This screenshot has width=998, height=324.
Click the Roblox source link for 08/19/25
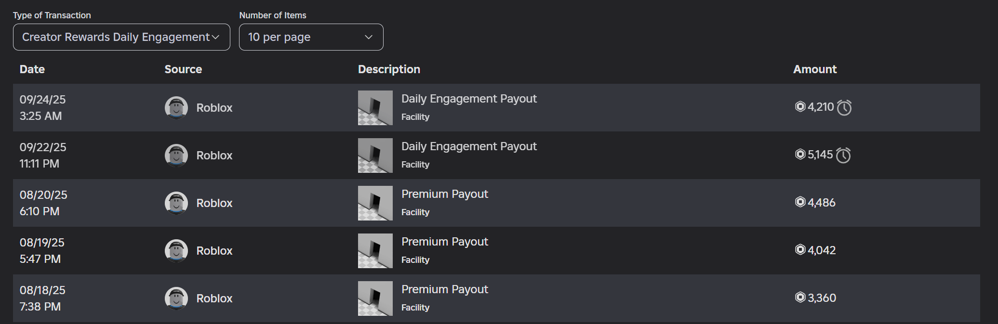click(x=214, y=251)
